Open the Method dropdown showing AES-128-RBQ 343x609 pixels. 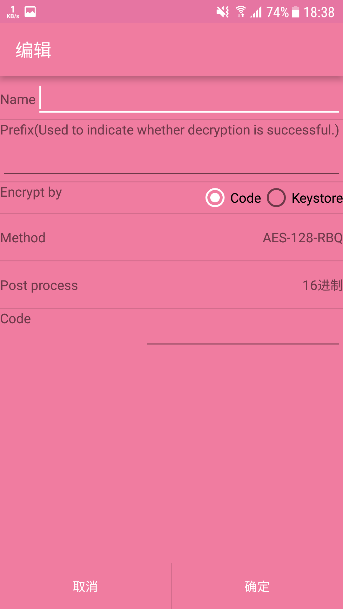pos(302,238)
